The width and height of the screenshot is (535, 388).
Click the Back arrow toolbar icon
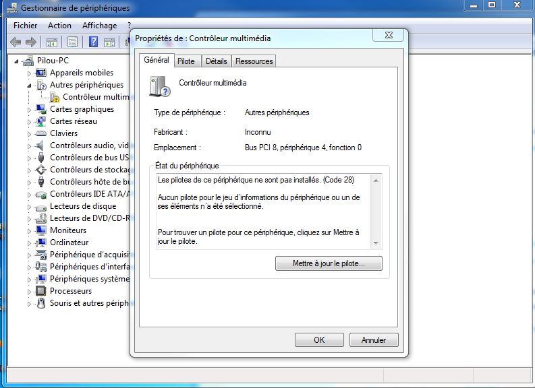pos(16,42)
